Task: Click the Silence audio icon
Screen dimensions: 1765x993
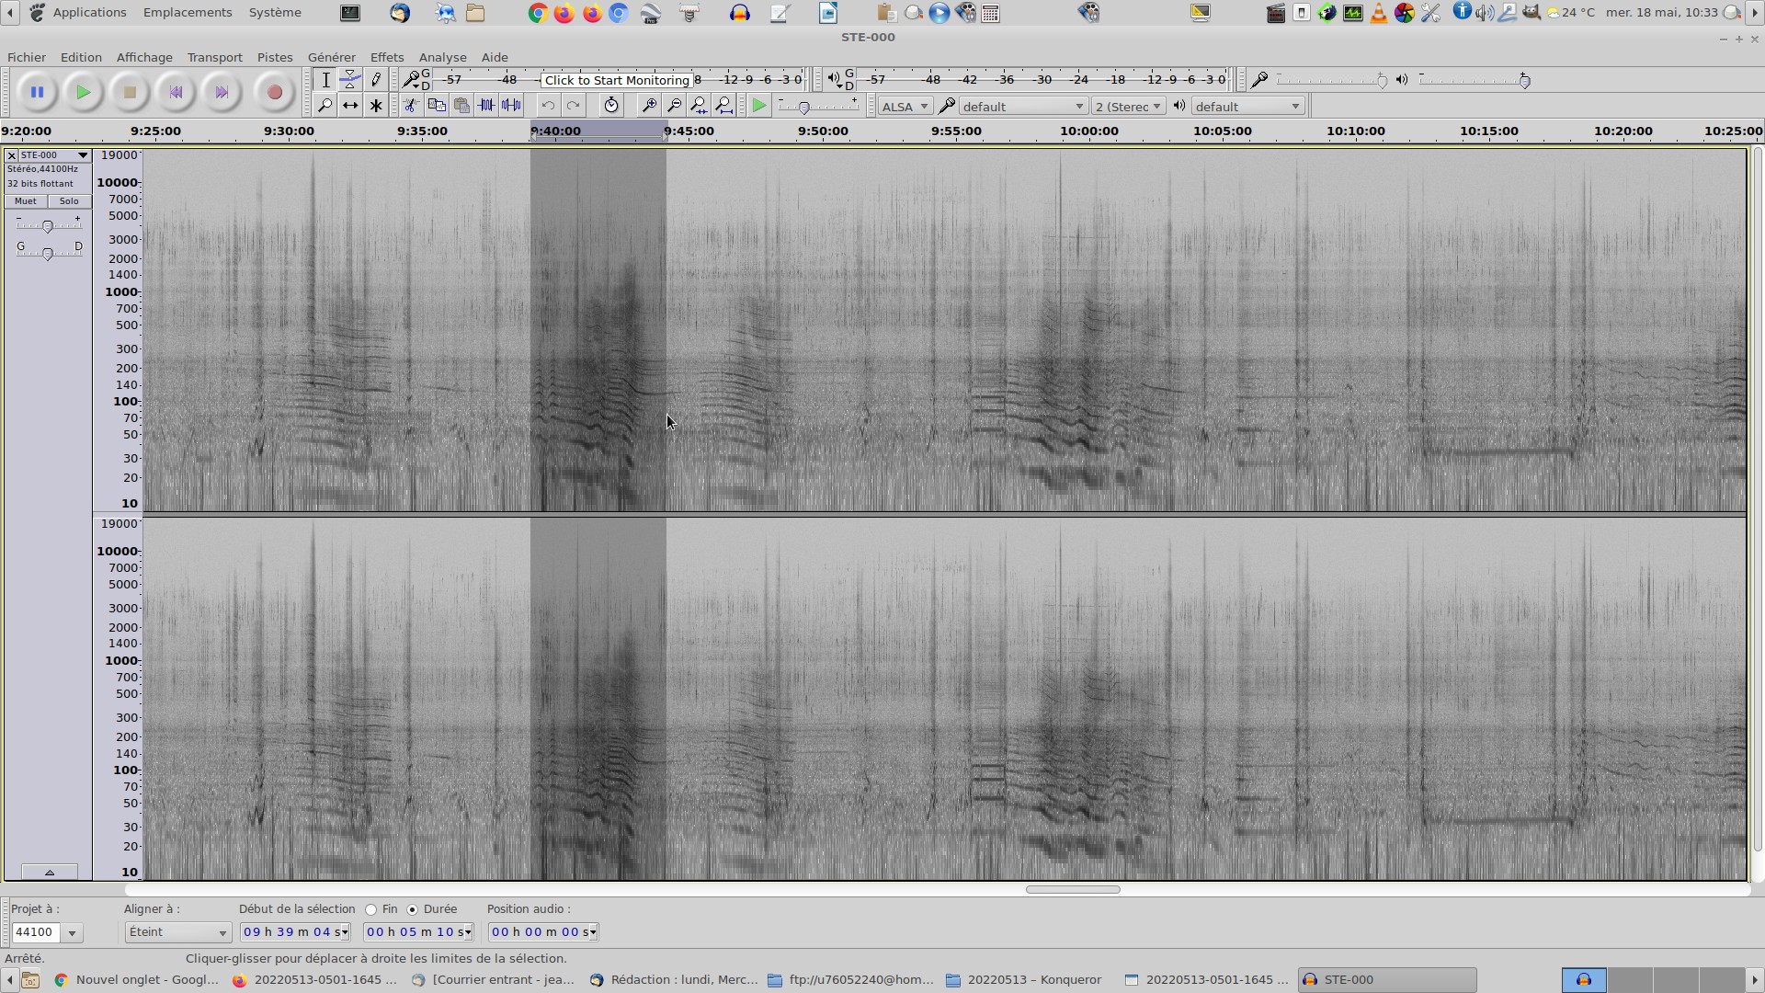Action: point(511,106)
